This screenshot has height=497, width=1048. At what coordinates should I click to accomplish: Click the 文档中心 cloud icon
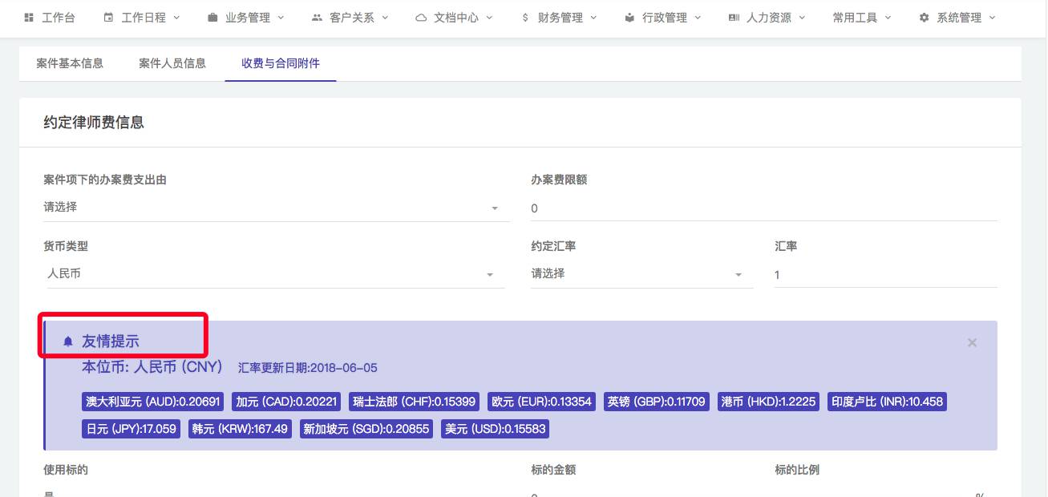[x=421, y=18]
